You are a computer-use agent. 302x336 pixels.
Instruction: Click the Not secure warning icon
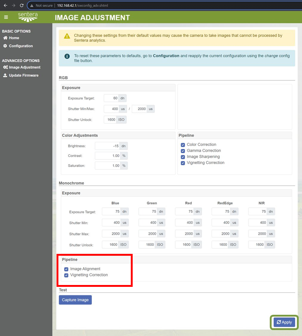click(x=32, y=6)
